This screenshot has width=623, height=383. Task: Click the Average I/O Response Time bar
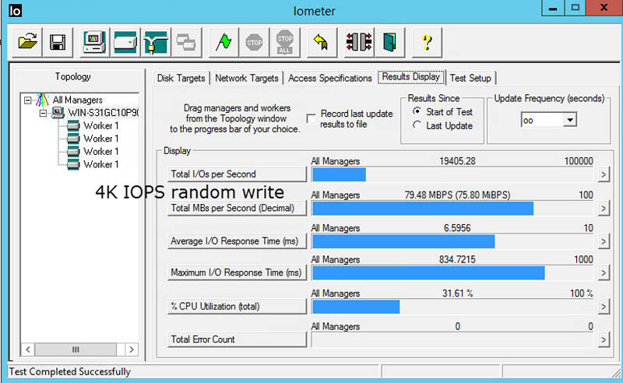(x=452, y=241)
